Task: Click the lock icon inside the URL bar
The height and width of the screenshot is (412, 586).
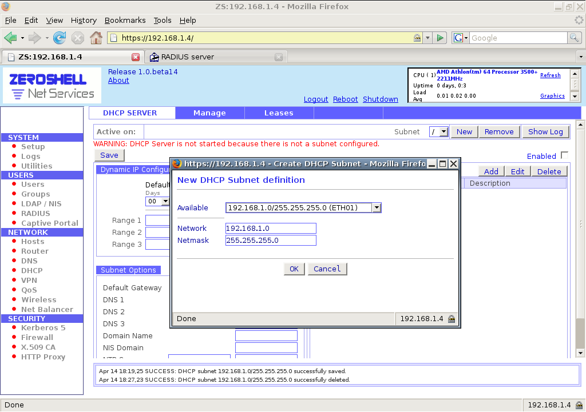Action: pyautogui.click(x=417, y=38)
